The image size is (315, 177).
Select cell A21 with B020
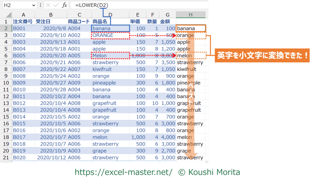(x=23, y=158)
